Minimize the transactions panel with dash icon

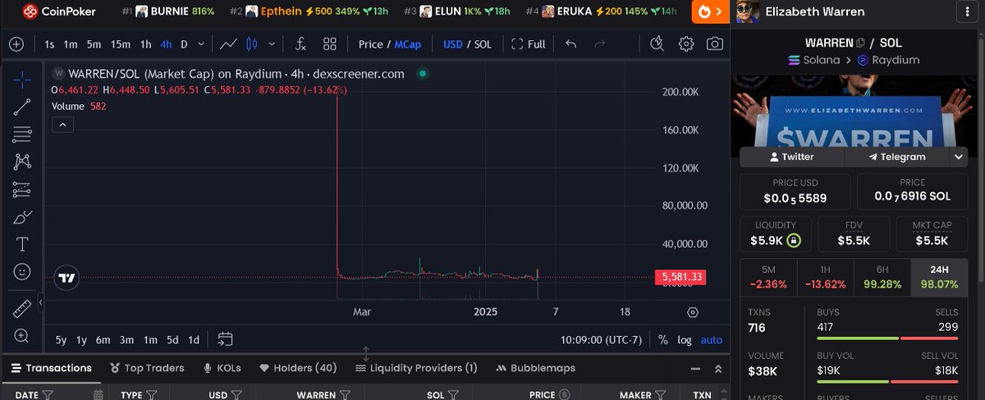pyautogui.click(x=695, y=369)
